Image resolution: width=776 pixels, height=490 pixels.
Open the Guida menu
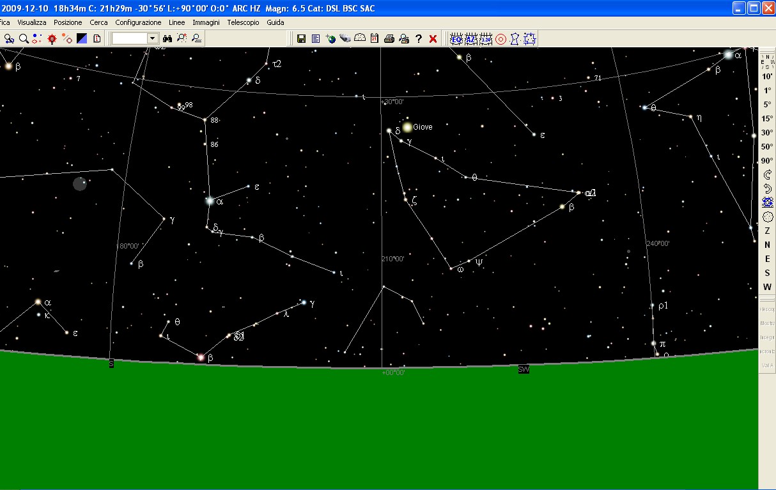point(275,22)
